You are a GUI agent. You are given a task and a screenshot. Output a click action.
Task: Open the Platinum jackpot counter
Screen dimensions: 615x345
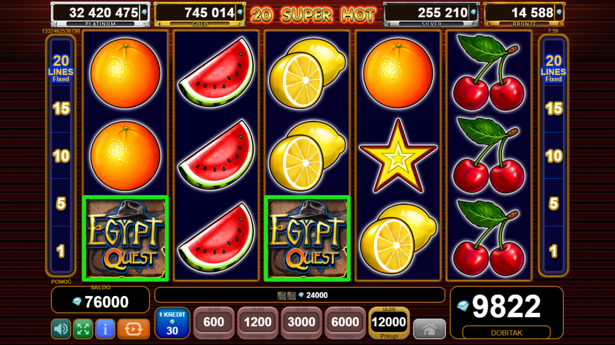click(100, 14)
